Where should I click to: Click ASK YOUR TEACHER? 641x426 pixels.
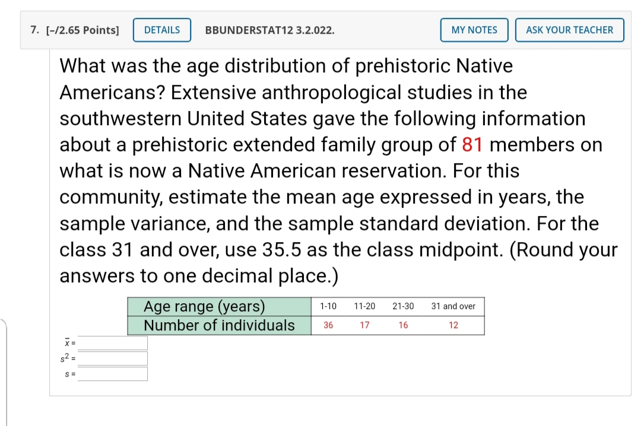[x=569, y=30]
